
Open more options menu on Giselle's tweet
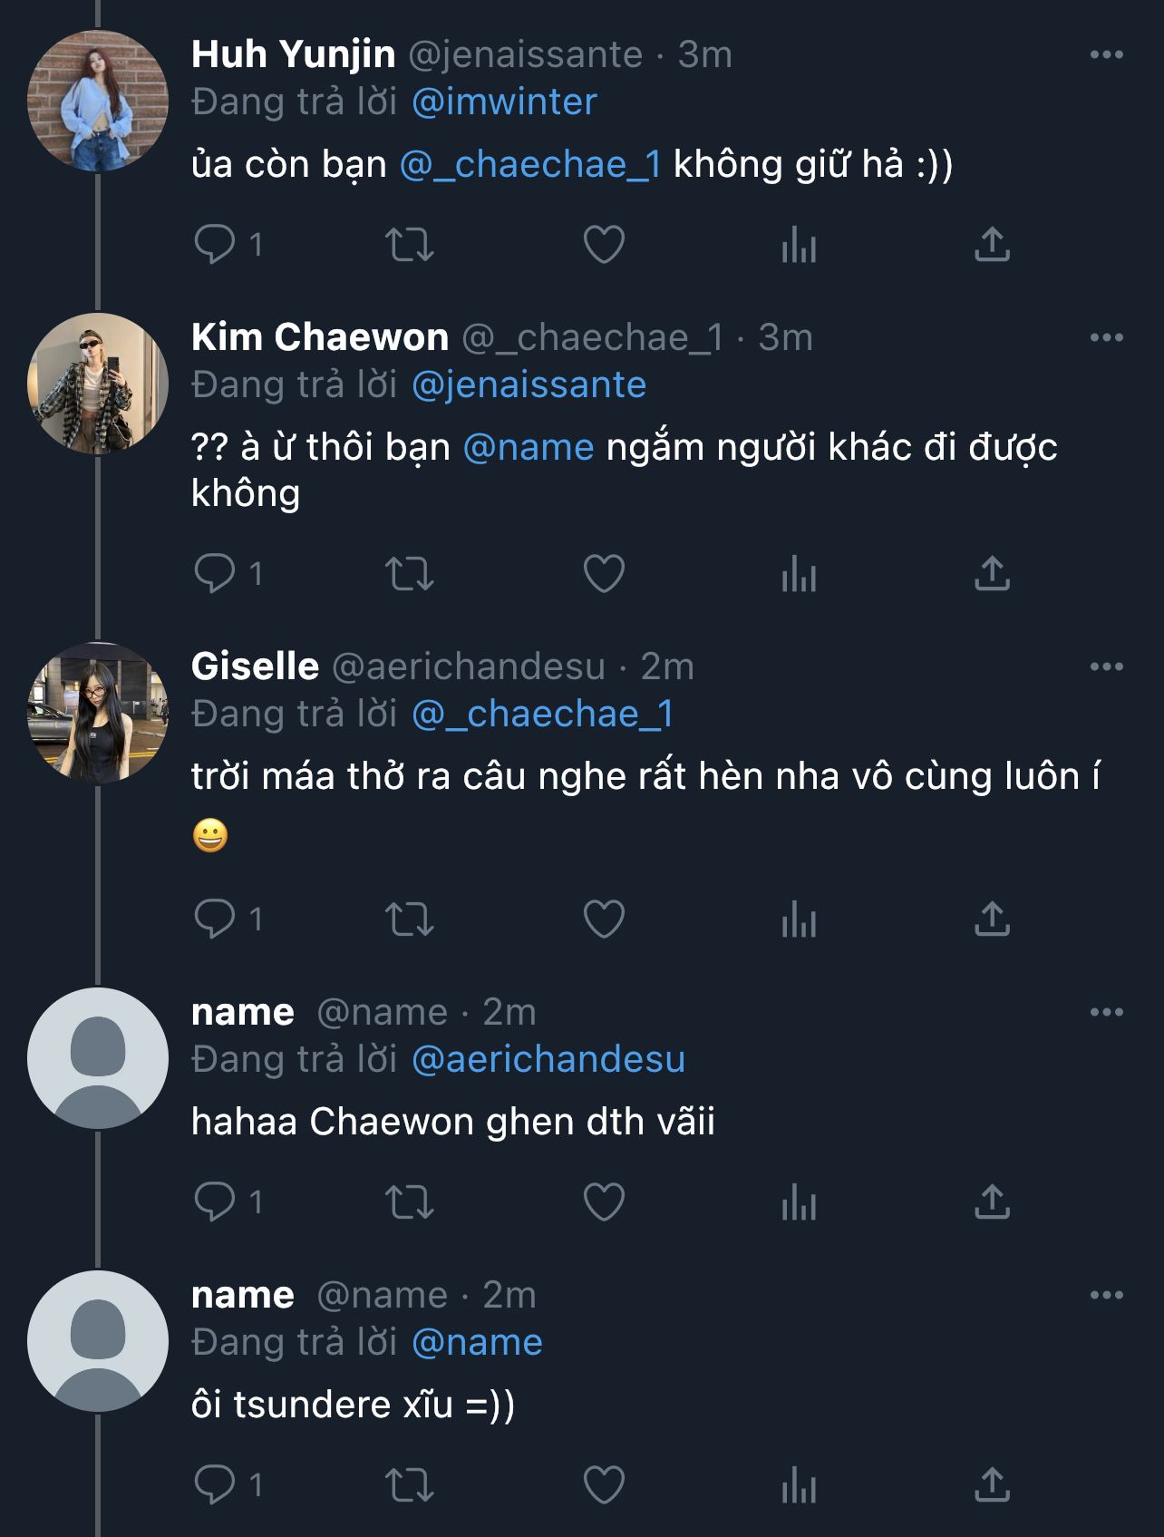tap(1106, 667)
